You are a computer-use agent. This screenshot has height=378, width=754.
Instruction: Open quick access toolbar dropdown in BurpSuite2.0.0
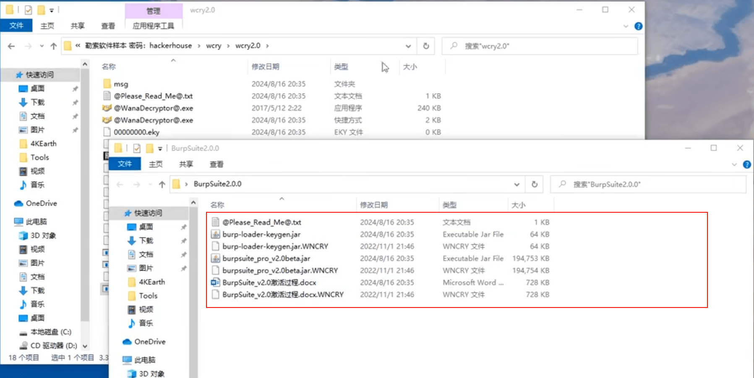point(160,149)
